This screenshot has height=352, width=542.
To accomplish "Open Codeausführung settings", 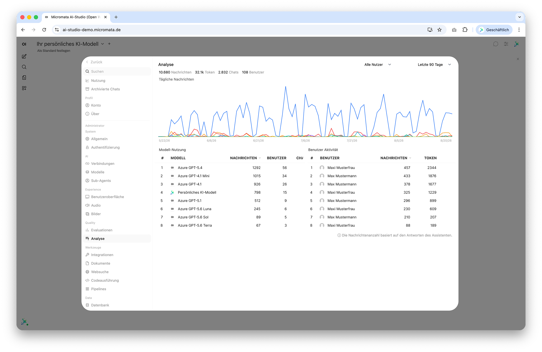I will pyautogui.click(x=117, y=280).
